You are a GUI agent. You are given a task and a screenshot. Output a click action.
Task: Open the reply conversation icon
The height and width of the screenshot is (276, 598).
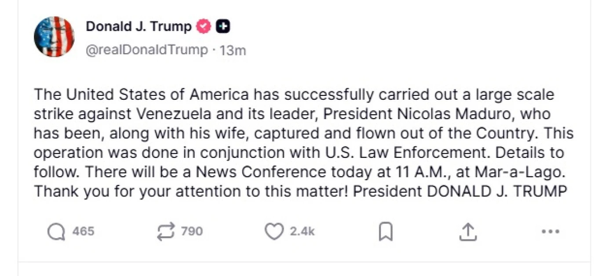coord(56,232)
